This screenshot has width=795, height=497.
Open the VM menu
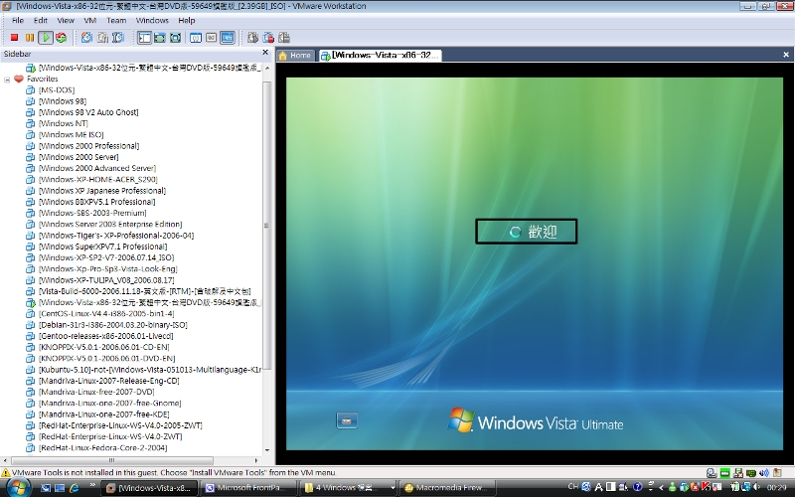pyautogui.click(x=90, y=20)
